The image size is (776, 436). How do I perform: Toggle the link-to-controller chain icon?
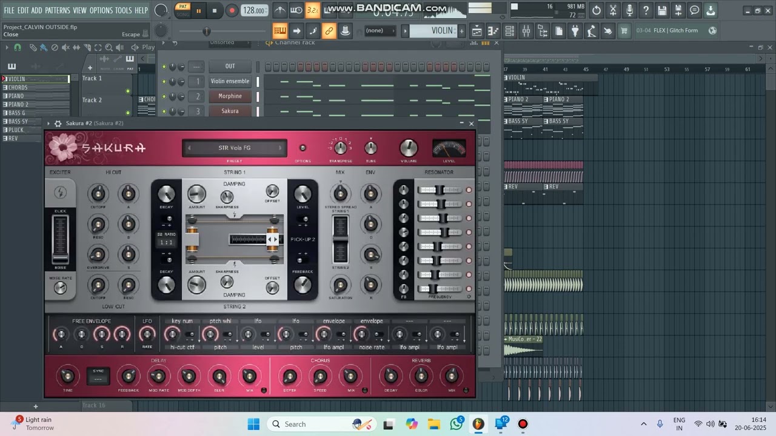(329, 31)
